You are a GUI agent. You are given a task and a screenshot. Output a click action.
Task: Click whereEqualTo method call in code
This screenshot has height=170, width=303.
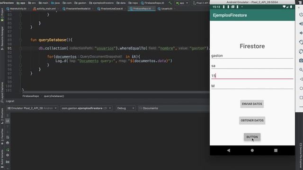pyautogui.click(x=133, y=48)
